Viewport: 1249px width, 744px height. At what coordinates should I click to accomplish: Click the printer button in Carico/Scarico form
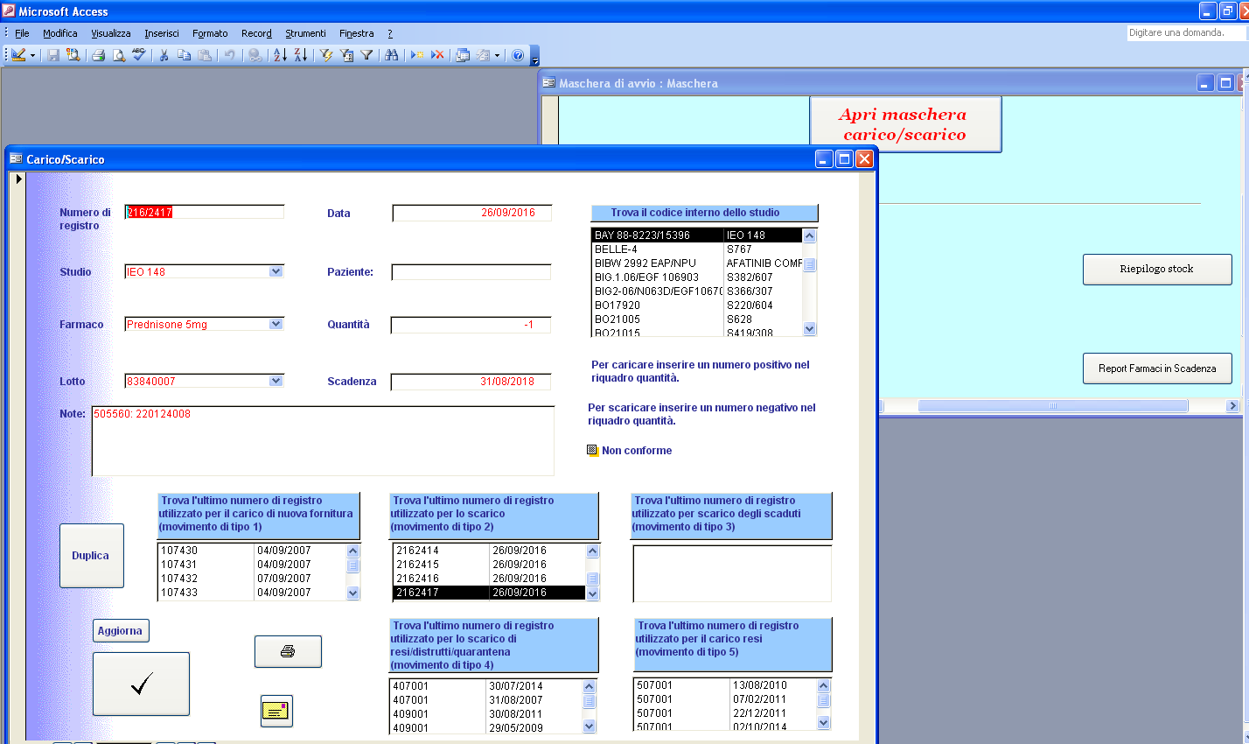pyautogui.click(x=288, y=651)
